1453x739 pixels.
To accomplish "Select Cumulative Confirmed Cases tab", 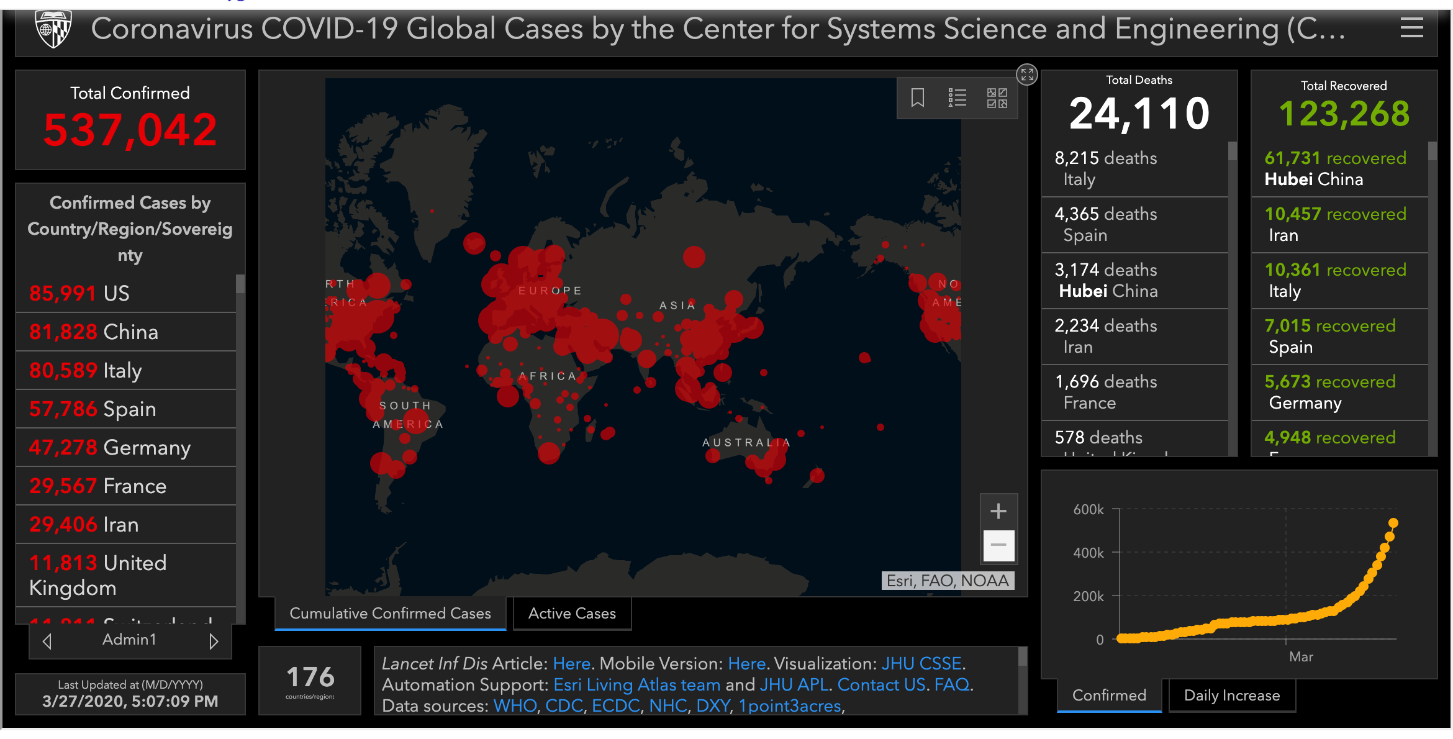I will point(390,614).
